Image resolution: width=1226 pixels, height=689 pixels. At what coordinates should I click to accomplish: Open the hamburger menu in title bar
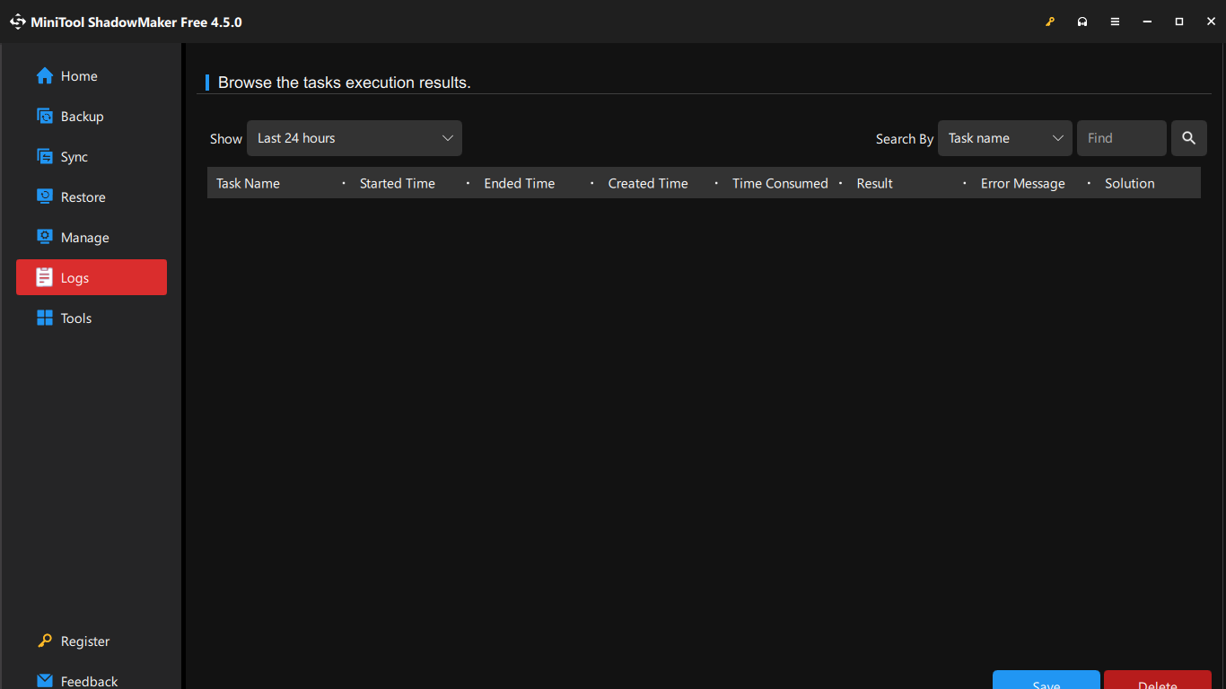pos(1115,22)
